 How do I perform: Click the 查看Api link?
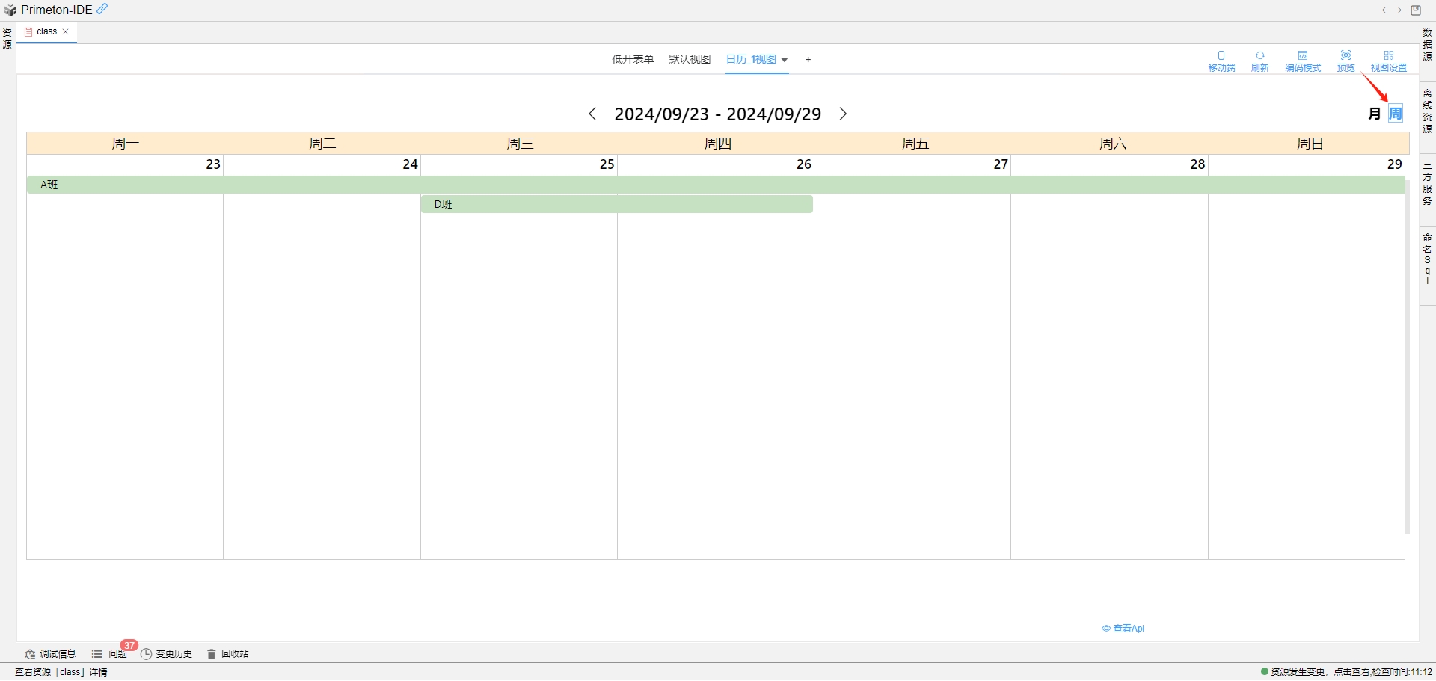pyautogui.click(x=1123, y=628)
